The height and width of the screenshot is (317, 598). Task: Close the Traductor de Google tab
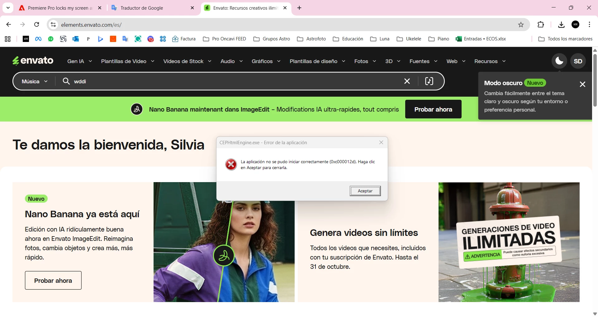[x=192, y=8]
